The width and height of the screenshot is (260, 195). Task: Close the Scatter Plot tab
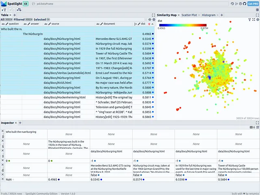199,15
